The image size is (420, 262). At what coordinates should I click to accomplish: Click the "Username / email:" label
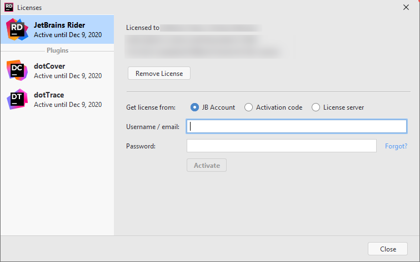[153, 127]
